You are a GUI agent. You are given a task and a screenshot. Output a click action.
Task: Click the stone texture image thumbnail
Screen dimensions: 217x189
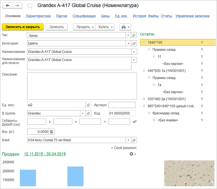coord(189,173)
